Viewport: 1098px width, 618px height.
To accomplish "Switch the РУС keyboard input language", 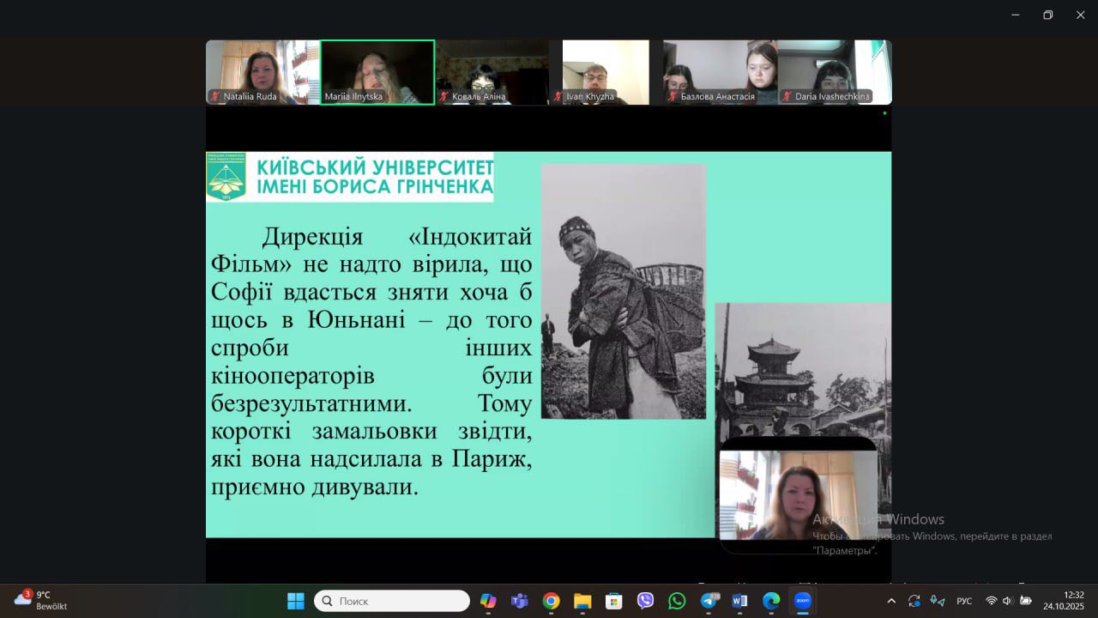I will tap(964, 601).
